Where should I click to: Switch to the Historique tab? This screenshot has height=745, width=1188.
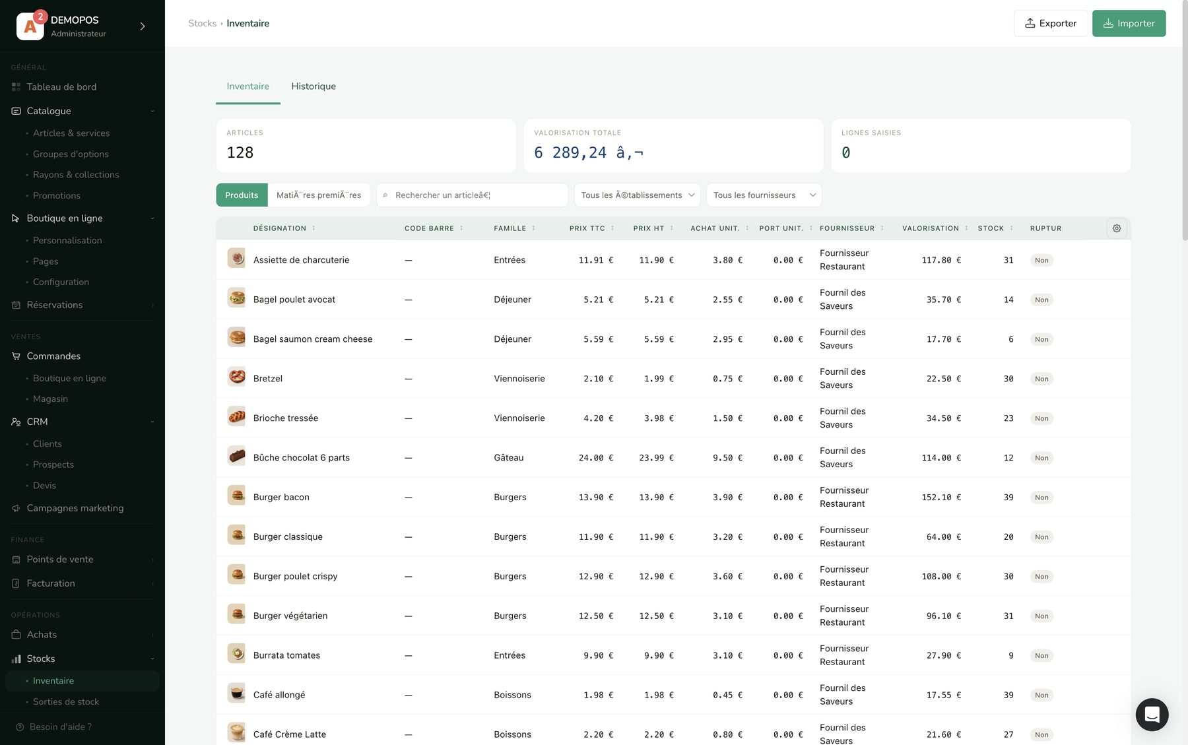tap(313, 86)
